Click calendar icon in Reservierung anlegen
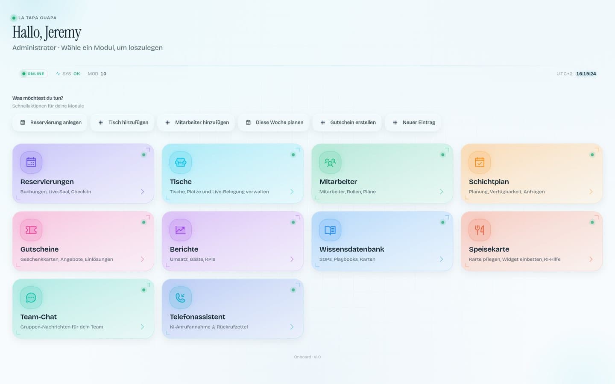Image resolution: width=615 pixels, height=384 pixels. [x=23, y=122]
